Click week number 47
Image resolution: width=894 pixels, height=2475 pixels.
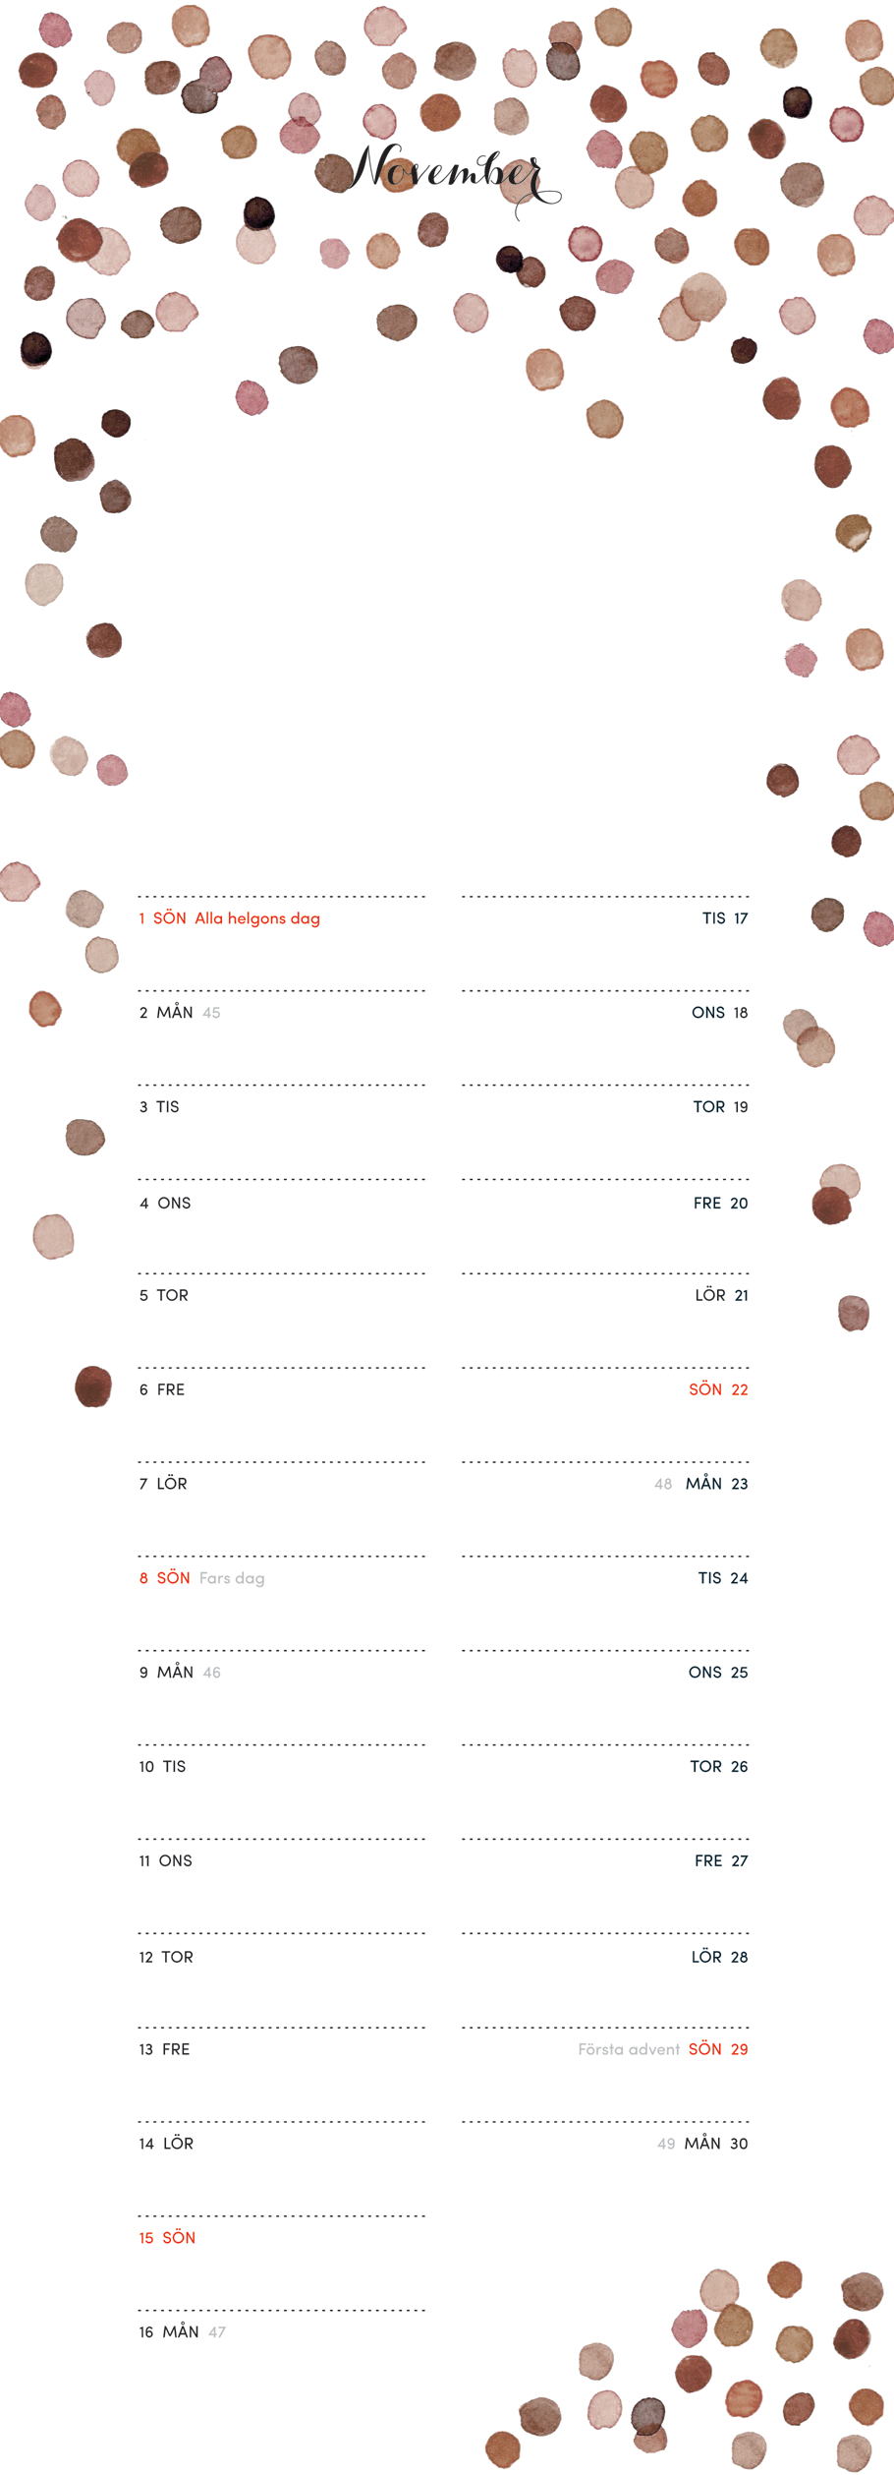217,2332
